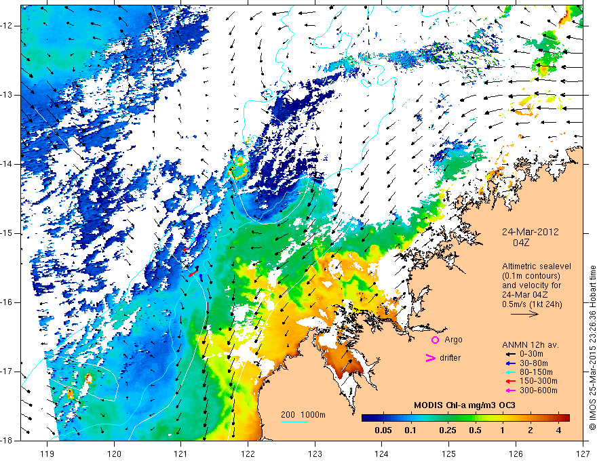597x461 pixels.
Task: Click the longitude '121' axis label
Action: (x=181, y=454)
